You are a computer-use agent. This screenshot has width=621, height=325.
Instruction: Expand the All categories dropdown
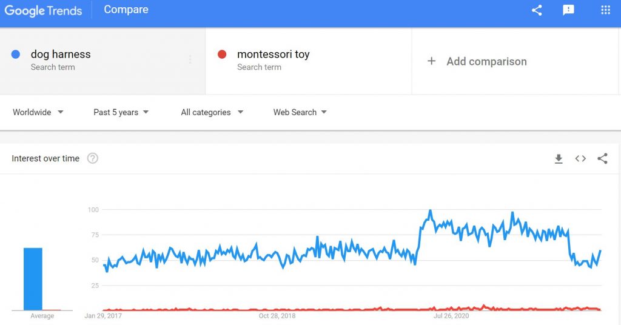pyautogui.click(x=212, y=112)
